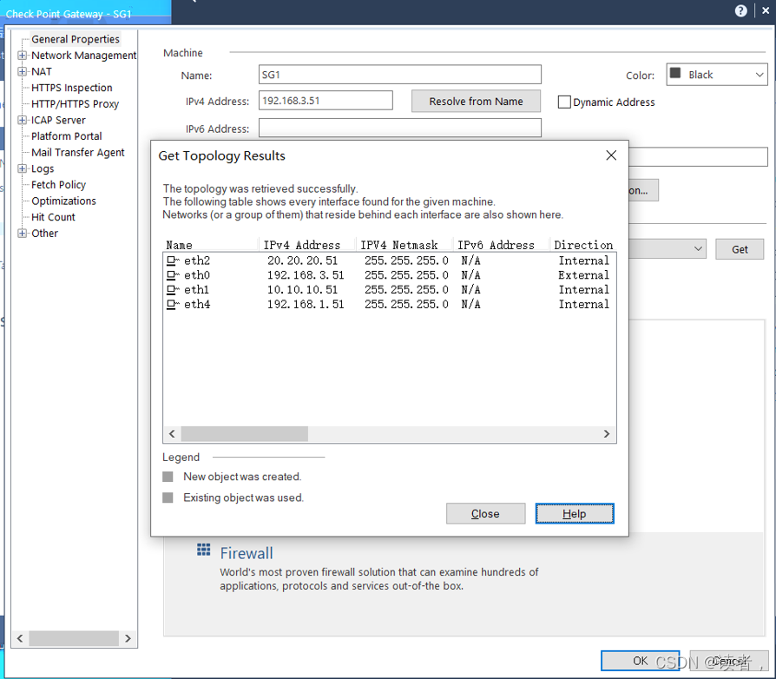
Task: Click the Name input field
Action: pos(400,75)
